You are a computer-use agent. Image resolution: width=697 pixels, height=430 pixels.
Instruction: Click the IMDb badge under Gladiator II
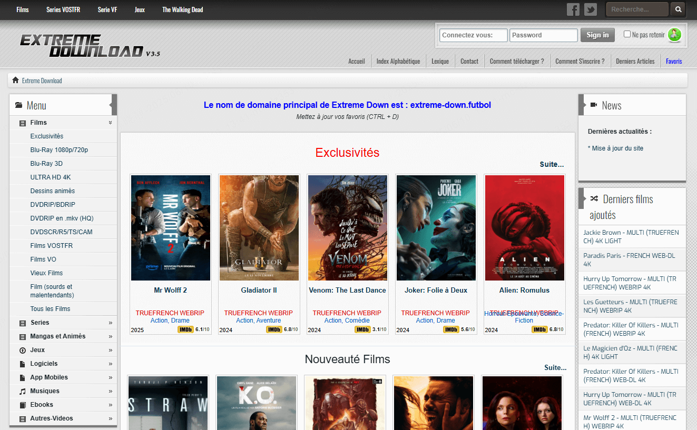(x=274, y=330)
